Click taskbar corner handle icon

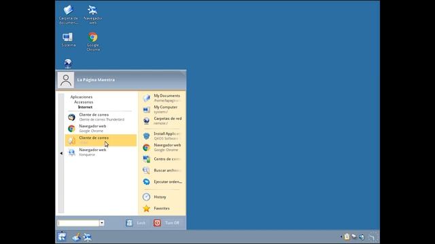(373, 237)
